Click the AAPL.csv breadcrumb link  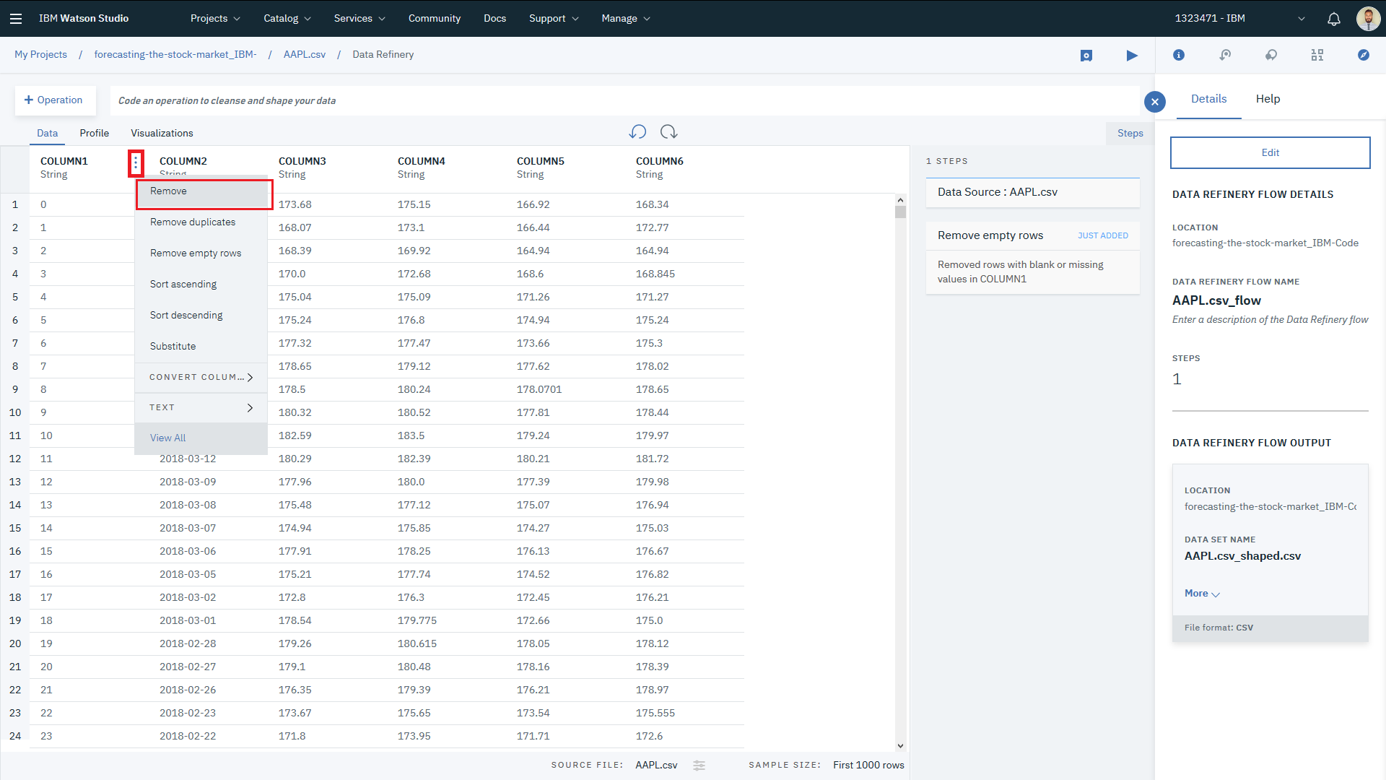304,55
